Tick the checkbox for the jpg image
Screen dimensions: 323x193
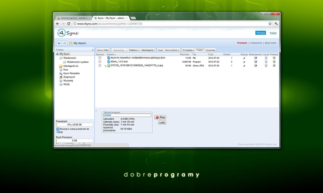pos(100,66)
